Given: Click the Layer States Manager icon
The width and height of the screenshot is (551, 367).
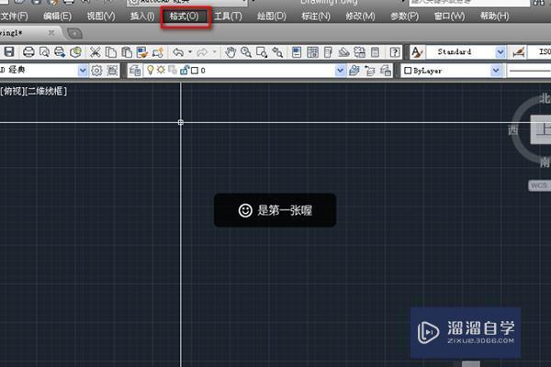Looking at the screenshot, I should click(x=386, y=71).
